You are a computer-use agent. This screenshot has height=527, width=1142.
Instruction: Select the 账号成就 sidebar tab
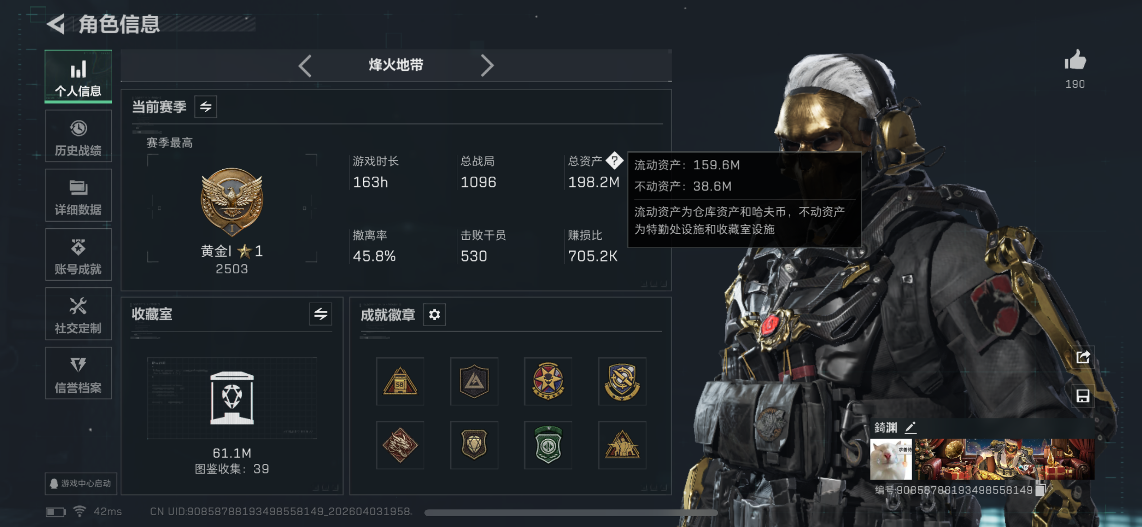pos(78,255)
